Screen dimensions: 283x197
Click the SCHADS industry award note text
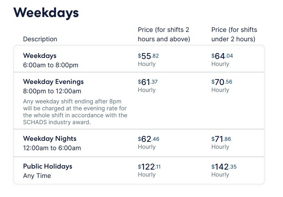click(x=75, y=112)
